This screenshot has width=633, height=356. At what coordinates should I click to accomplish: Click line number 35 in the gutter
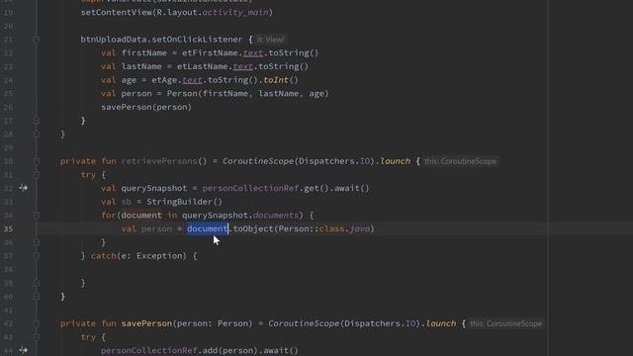(8, 228)
